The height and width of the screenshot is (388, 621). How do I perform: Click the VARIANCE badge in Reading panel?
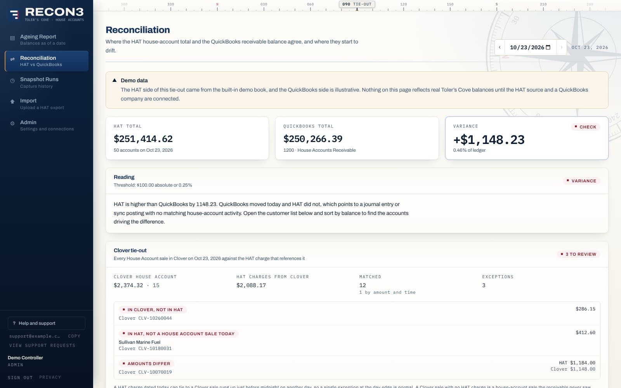pyautogui.click(x=581, y=181)
